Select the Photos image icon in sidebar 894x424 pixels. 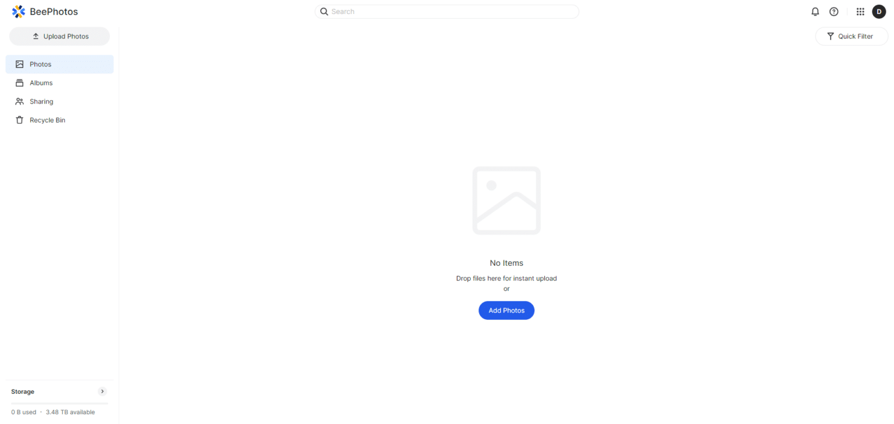(20, 64)
